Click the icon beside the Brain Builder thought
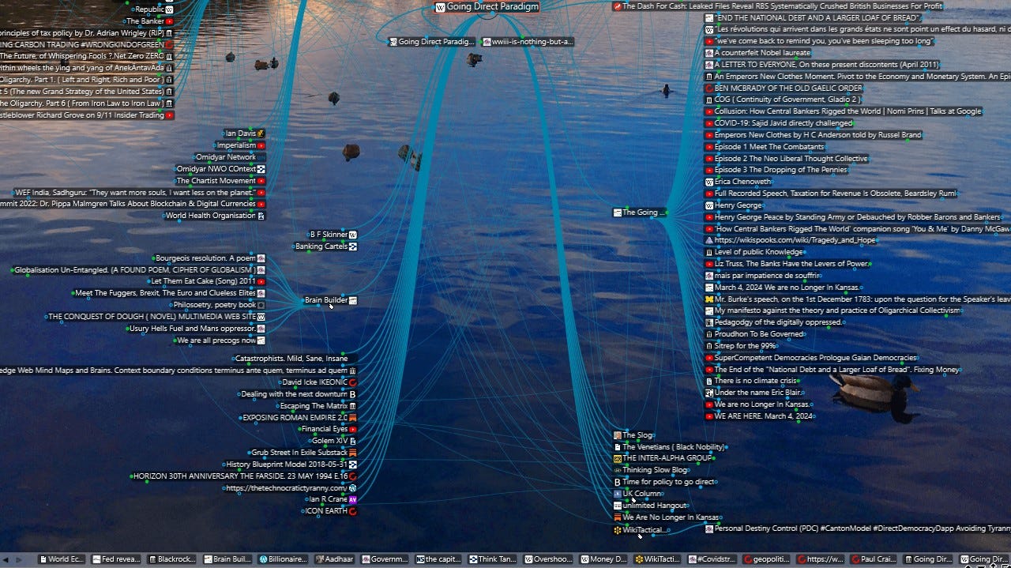The image size is (1011, 568). (353, 300)
